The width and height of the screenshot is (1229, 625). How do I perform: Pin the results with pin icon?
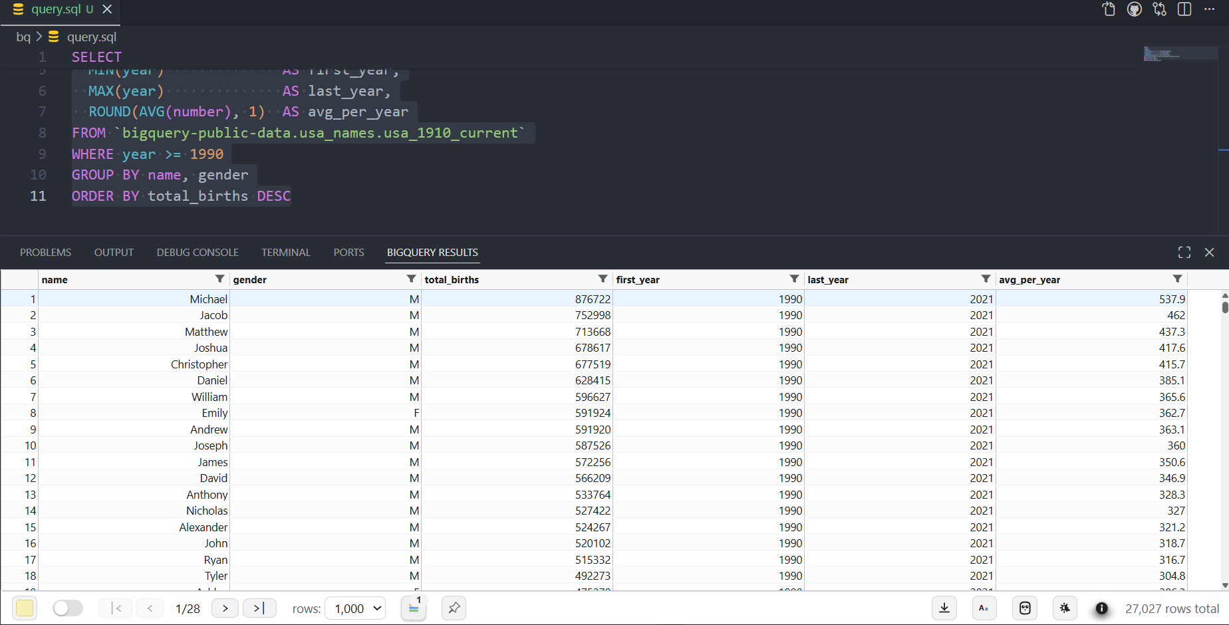tap(454, 608)
